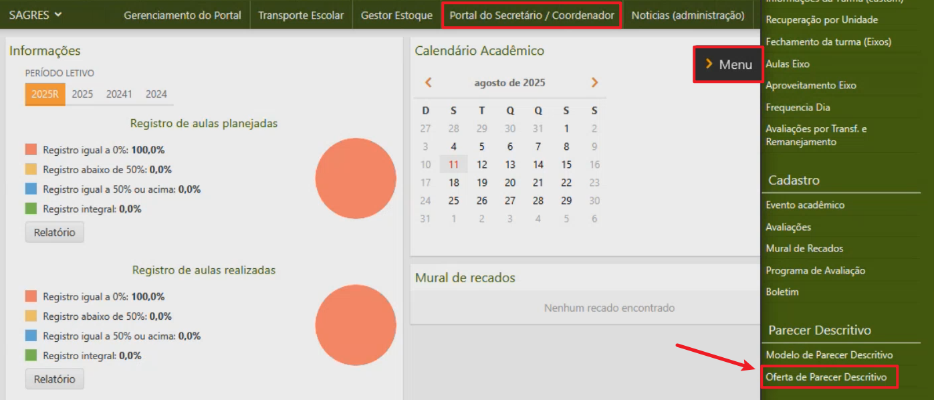Click the pie chart for aulas realizadas
The width and height of the screenshot is (934, 400).
pos(356,324)
